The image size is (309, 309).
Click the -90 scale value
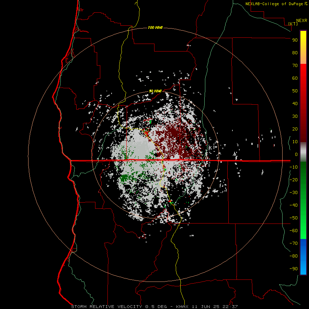pos(294,268)
